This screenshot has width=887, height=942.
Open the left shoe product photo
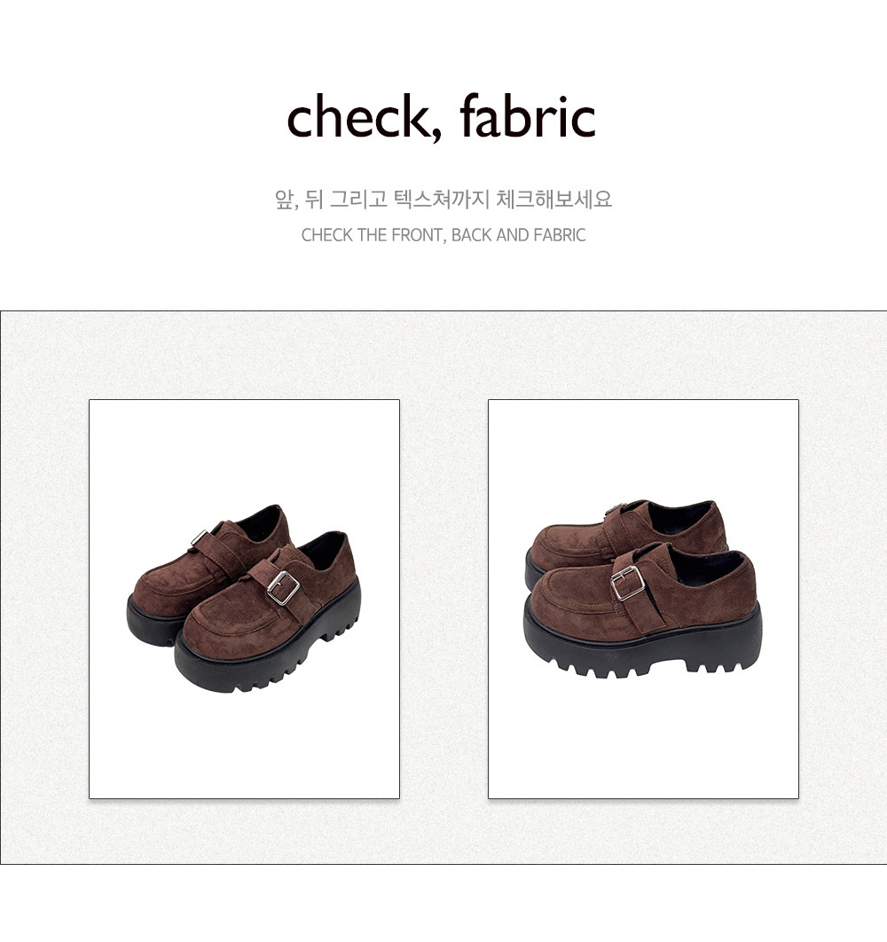245,599
